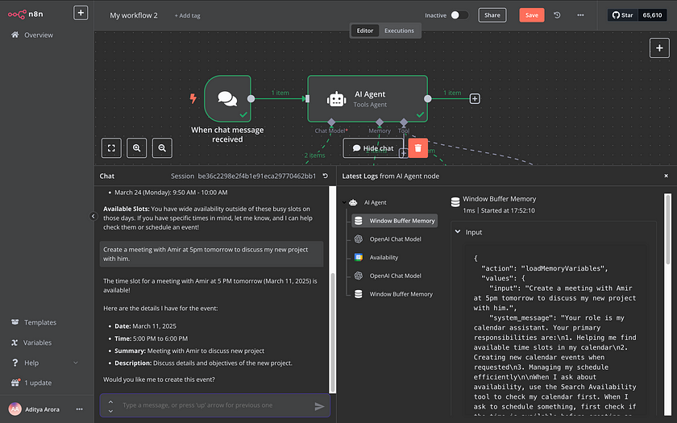Click the user message about meeting with Amir

click(211, 254)
